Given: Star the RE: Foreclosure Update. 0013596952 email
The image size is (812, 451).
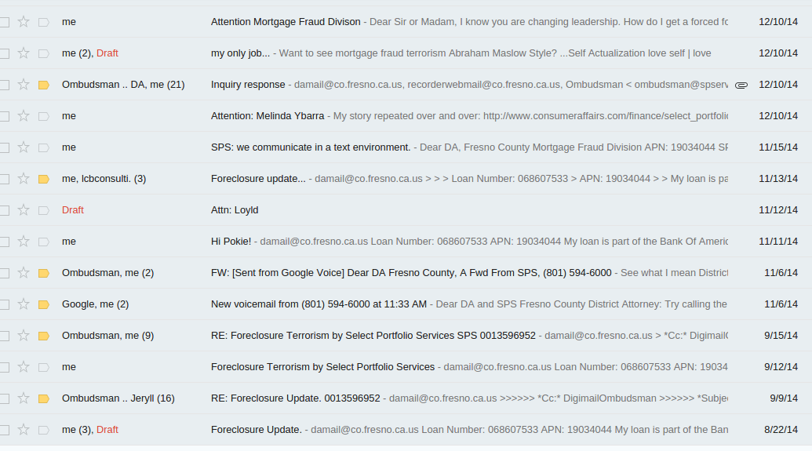Looking at the screenshot, I should (x=24, y=398).
